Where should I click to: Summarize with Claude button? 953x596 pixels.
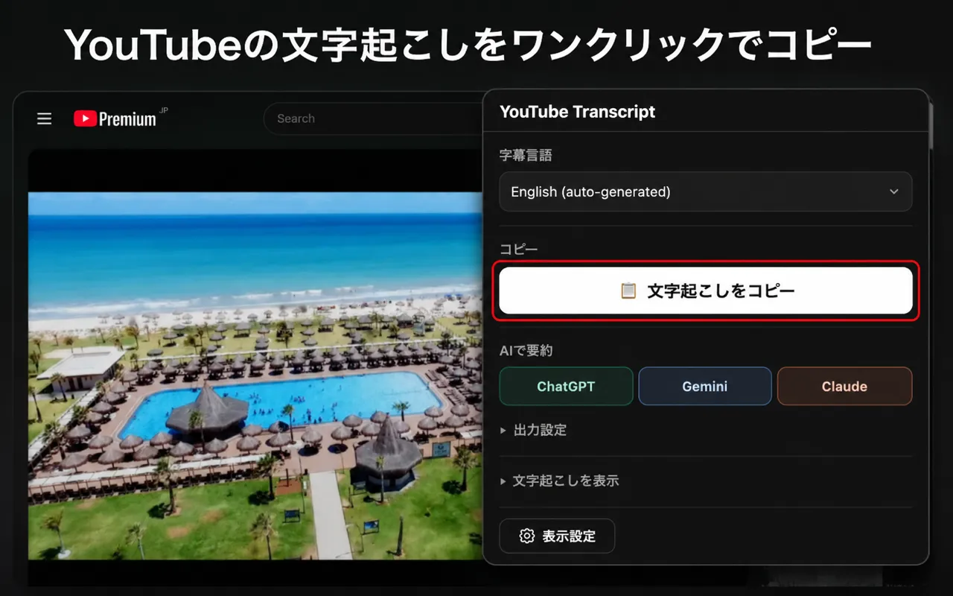pos(844,386)
